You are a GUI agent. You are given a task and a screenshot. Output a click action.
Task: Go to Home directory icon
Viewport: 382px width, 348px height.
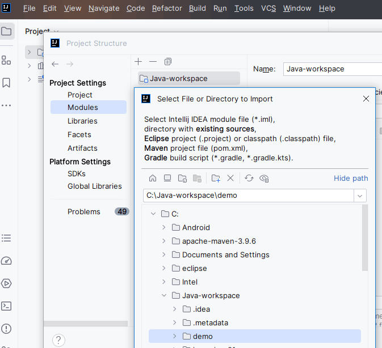(153, 179)
